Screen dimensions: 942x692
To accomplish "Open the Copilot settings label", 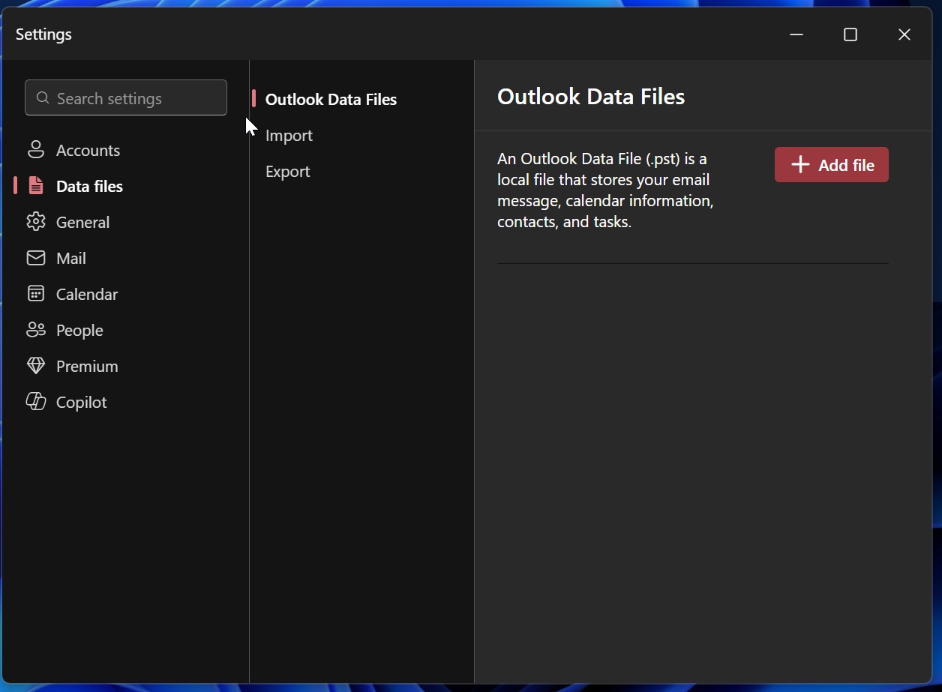I will 81,402.
